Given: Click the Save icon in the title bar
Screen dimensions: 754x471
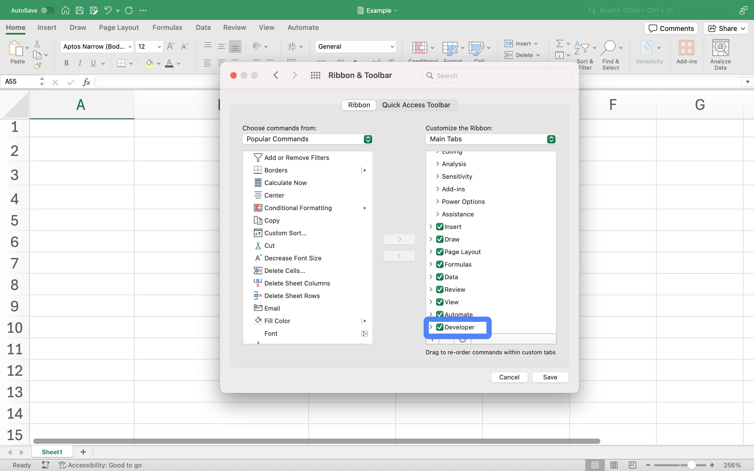Looking at the screenshot, I should [79, 10].
